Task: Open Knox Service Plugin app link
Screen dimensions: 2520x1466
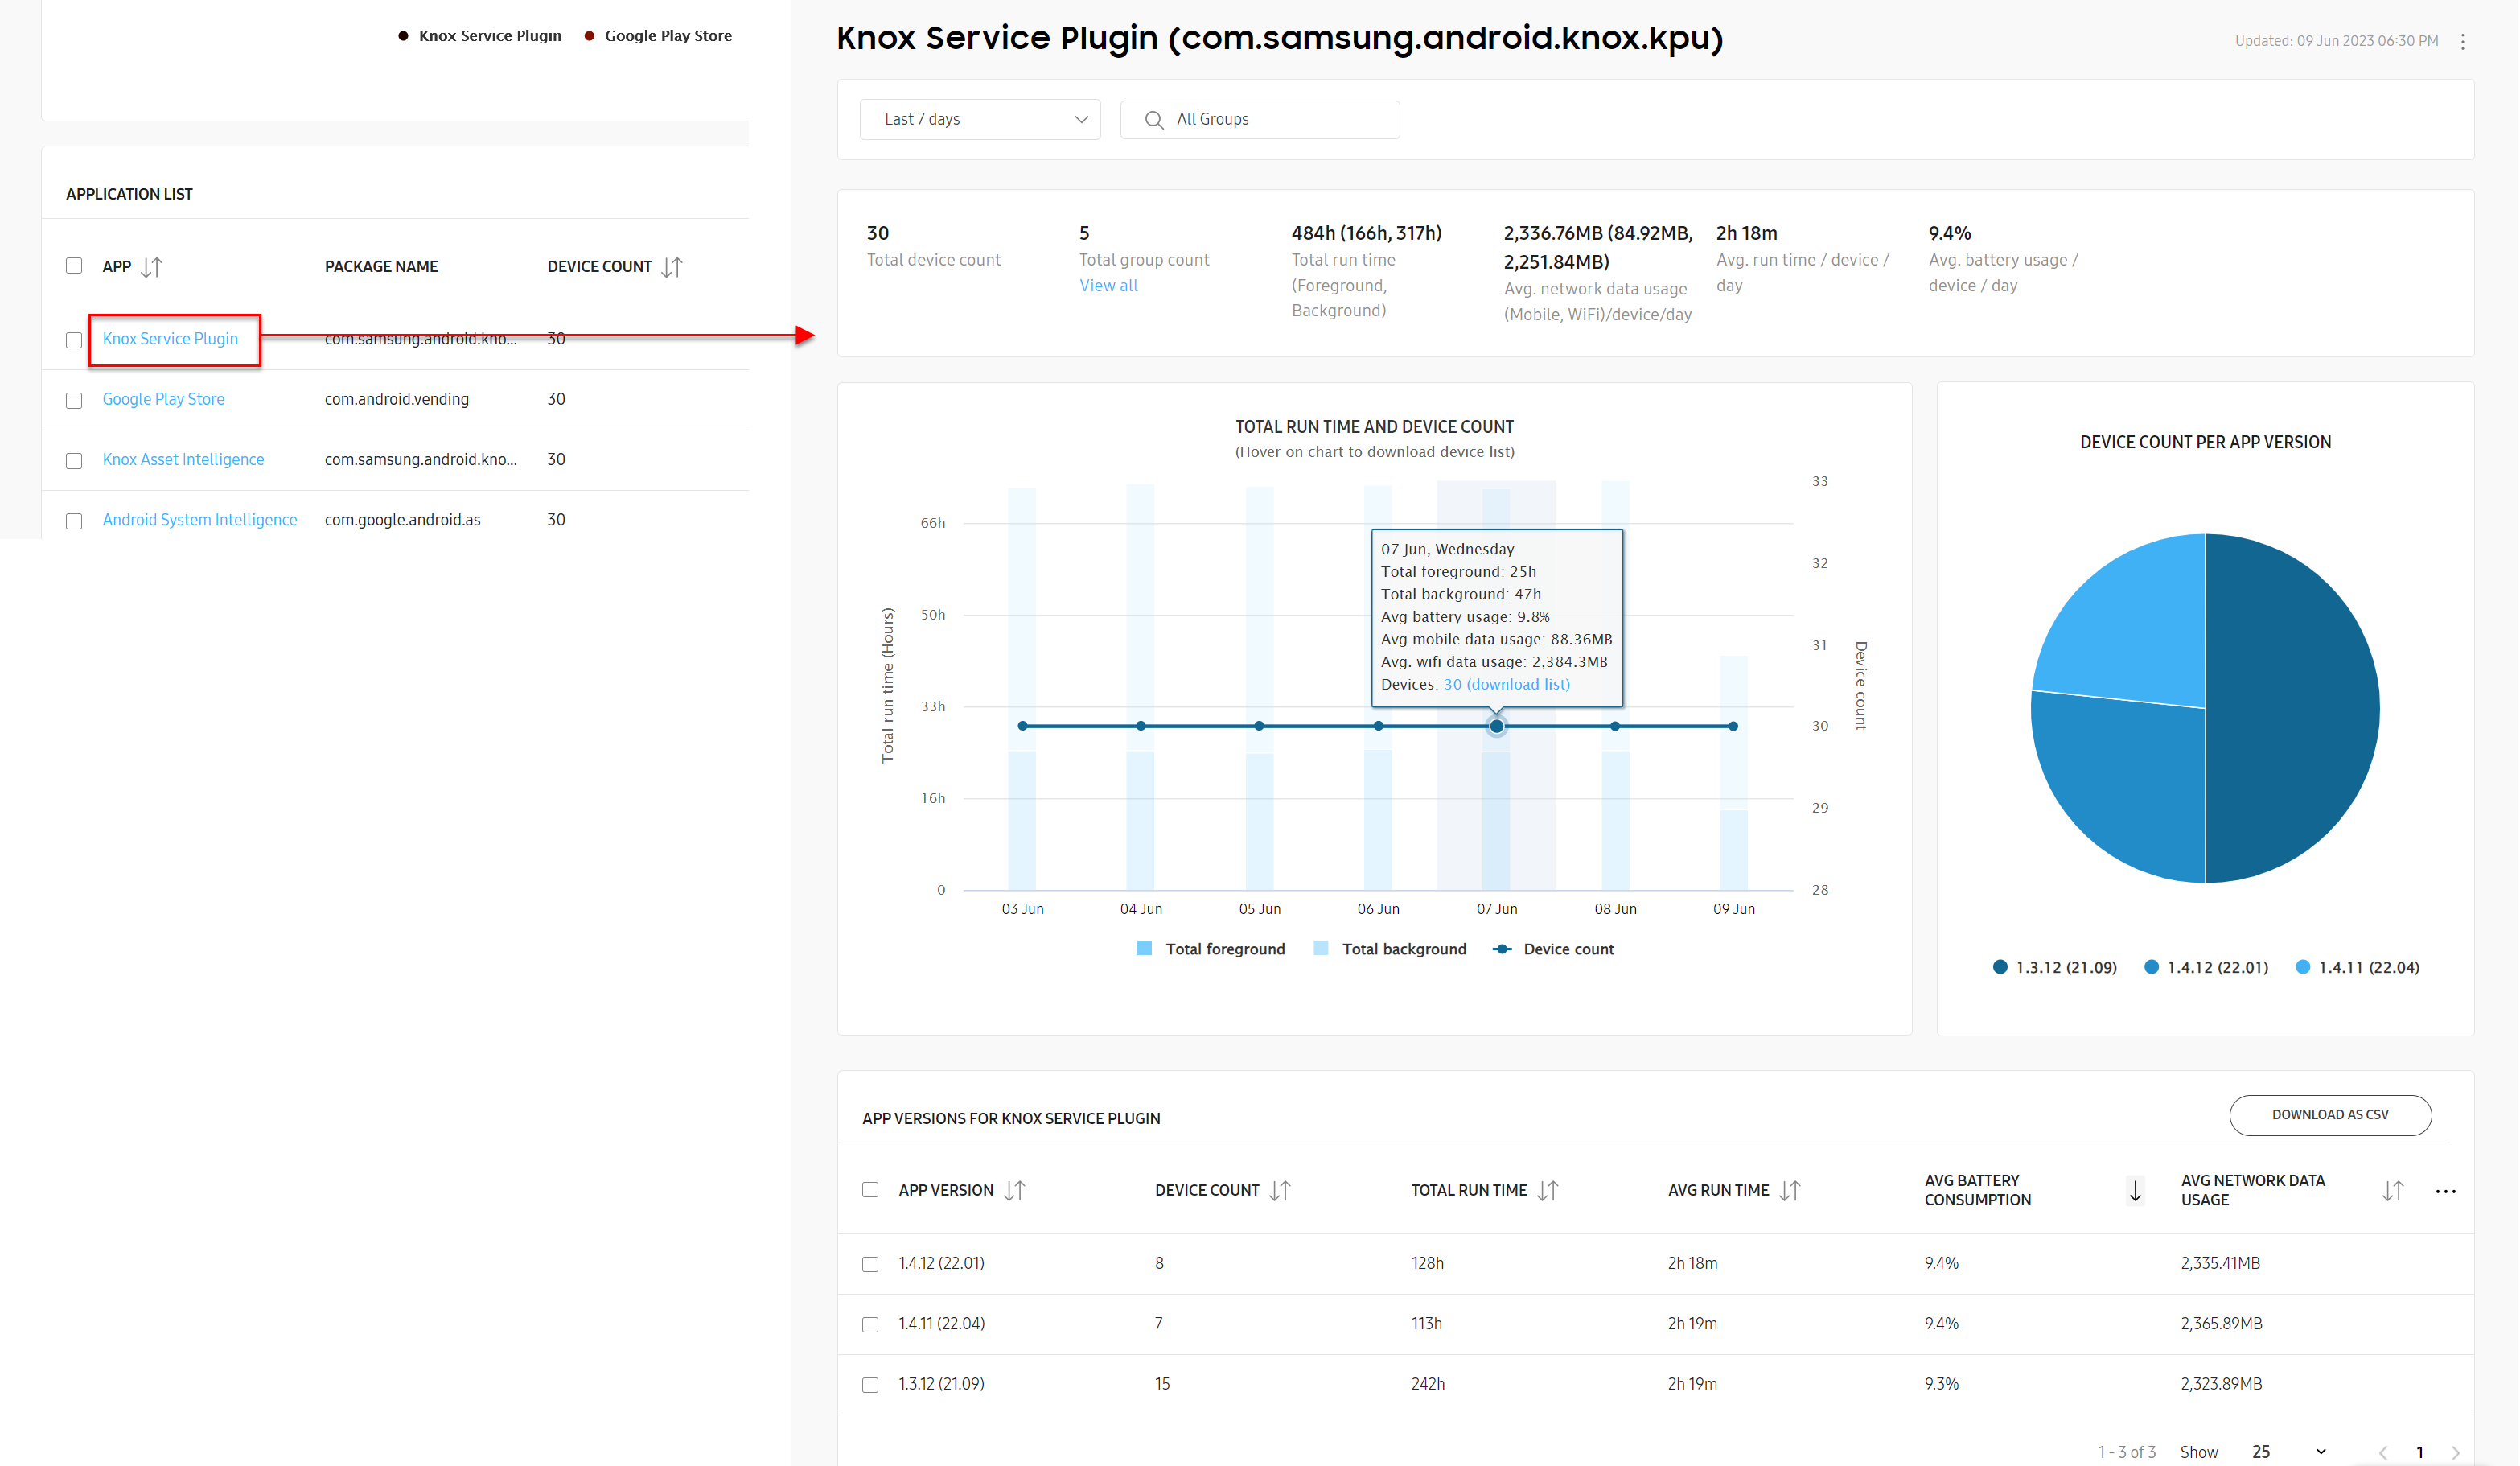Action: (x=170, y=339)
